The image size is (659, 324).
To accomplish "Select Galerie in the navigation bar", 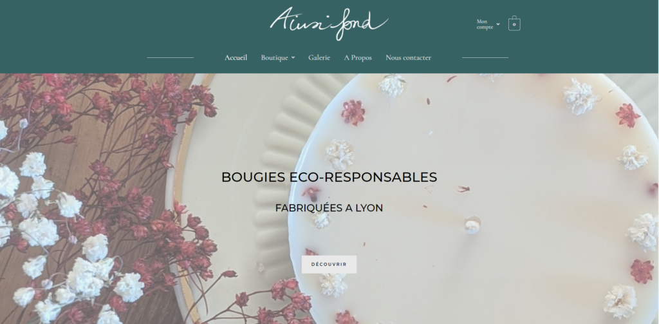I will tap(319, 57).
